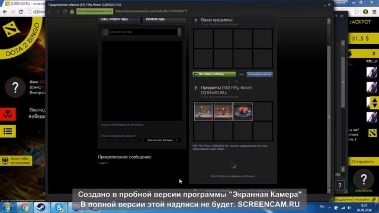Image resolution: width=379 pixels, height=213 pixels.
Task: Click yellow Dota logo icon in chat
Action: point(372,133)
